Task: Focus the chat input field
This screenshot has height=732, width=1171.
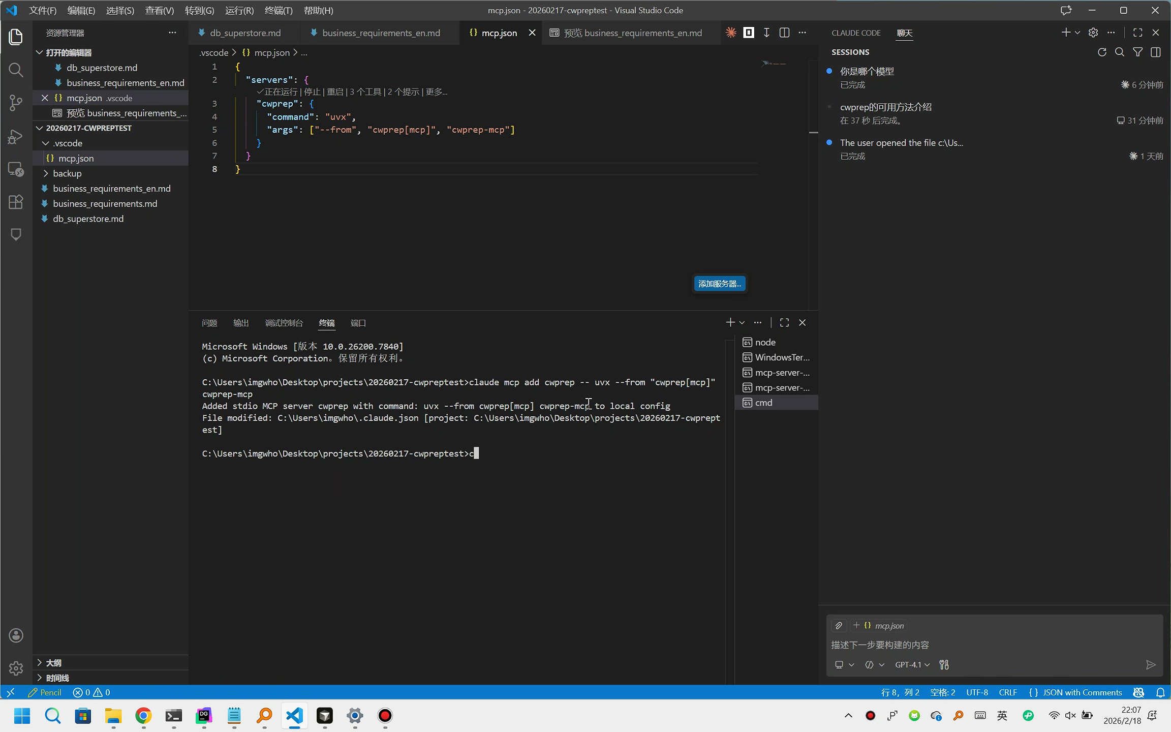Action: (994, 645)
